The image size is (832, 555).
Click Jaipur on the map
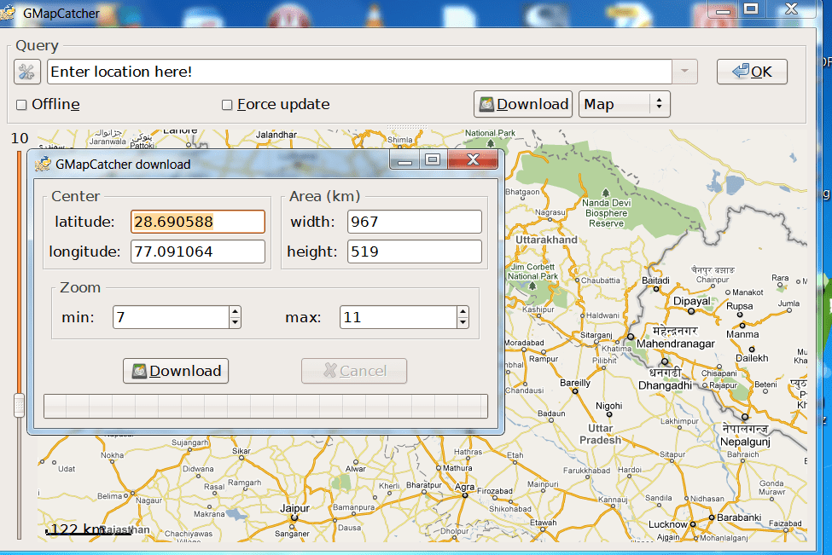pyautogui.click(x=294, y=508)
